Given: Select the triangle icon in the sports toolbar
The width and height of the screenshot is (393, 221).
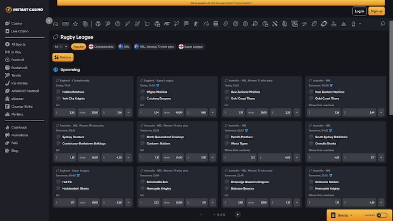Looking at the screenshot, I should coord(344,24).
